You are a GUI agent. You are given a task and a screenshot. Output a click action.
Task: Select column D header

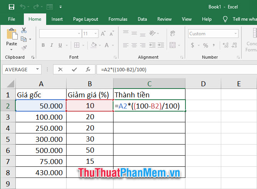pyautogui.click(x=203, y=84)
